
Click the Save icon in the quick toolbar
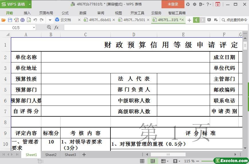coord(10,20)
